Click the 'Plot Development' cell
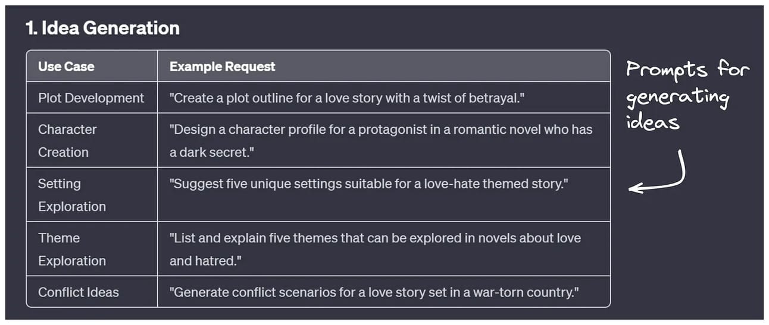Viewport: 769px width, 325px height. (x=92, y=98)
